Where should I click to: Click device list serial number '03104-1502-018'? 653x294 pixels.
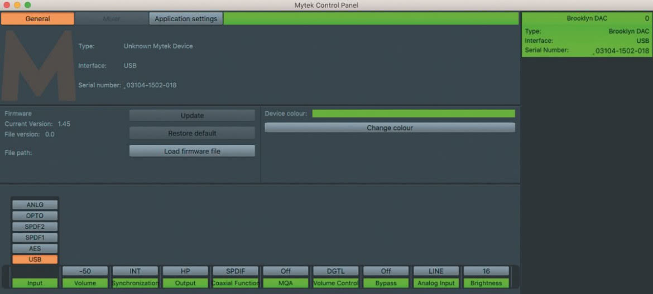[623, 51]
